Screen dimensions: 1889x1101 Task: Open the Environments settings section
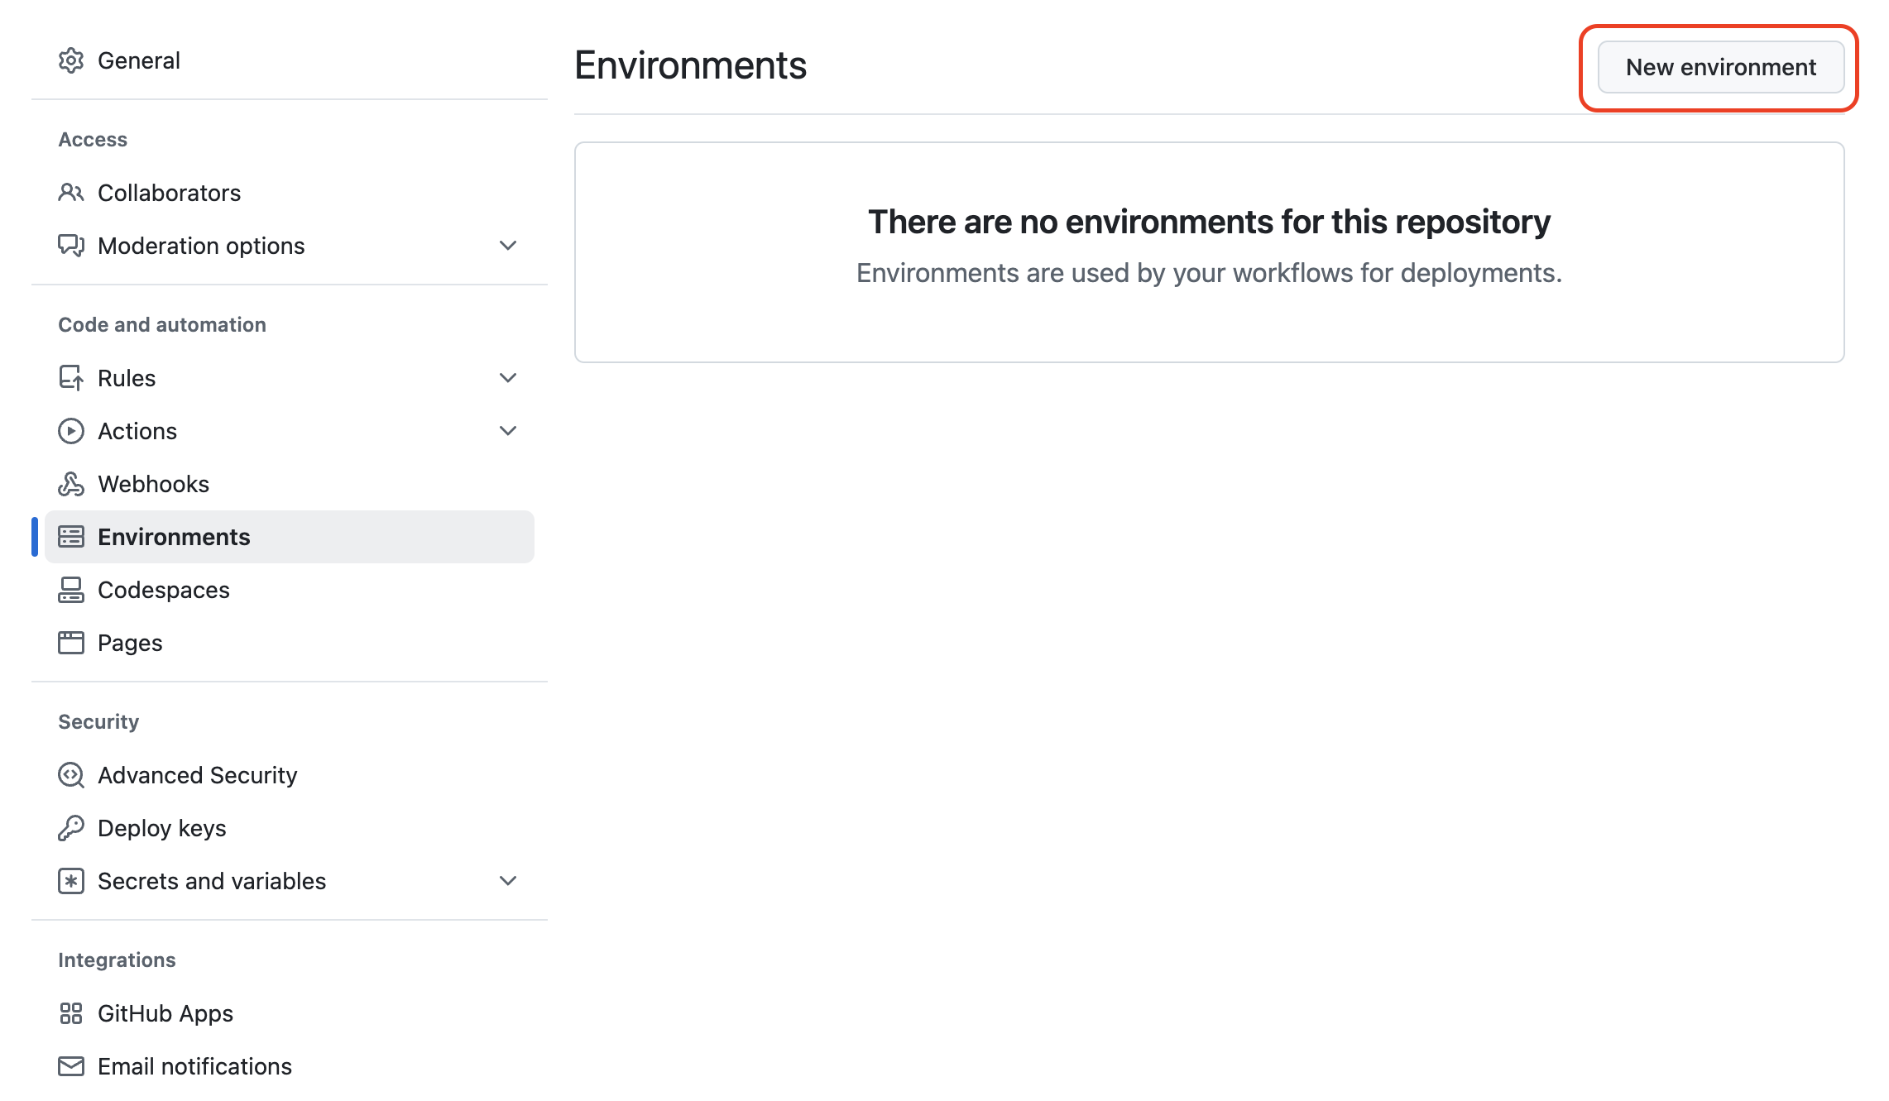coord(175,536)
